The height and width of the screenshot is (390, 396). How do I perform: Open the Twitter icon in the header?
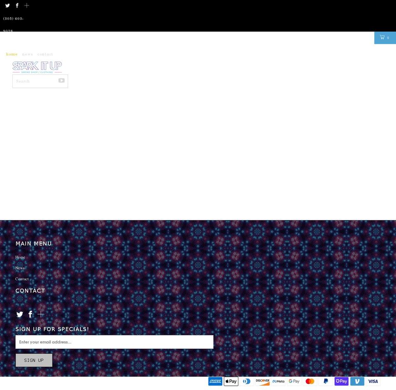[x=7, y=5]
